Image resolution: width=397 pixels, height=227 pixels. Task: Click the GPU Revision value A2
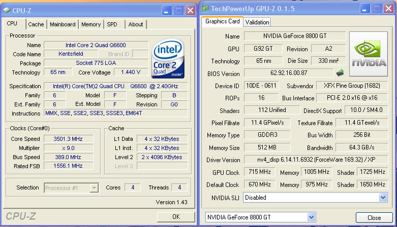tap(328, 49)
